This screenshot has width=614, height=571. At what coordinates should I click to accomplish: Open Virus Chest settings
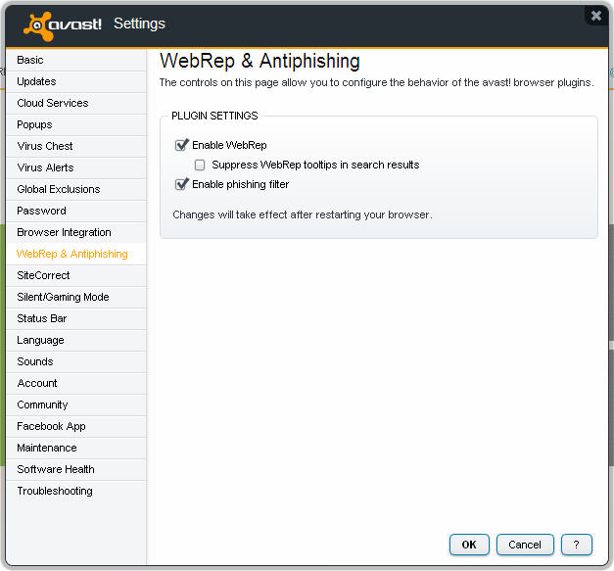coord(76,146)
